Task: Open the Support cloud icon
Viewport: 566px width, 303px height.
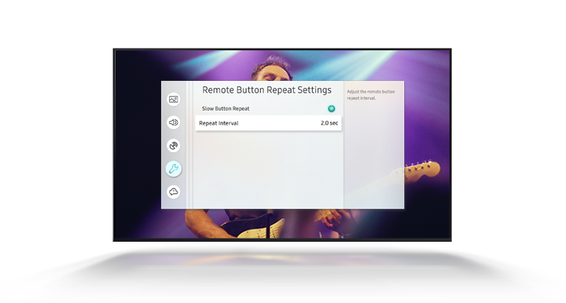Action: click(174, 192)
